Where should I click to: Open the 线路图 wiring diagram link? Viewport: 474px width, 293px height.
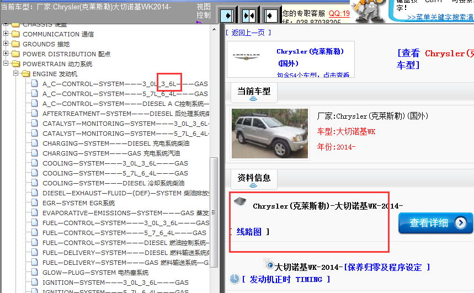[249, 232]
